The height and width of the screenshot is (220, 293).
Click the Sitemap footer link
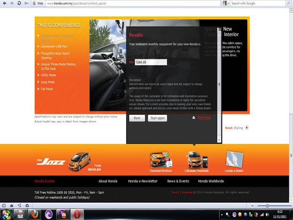point(187,192)
